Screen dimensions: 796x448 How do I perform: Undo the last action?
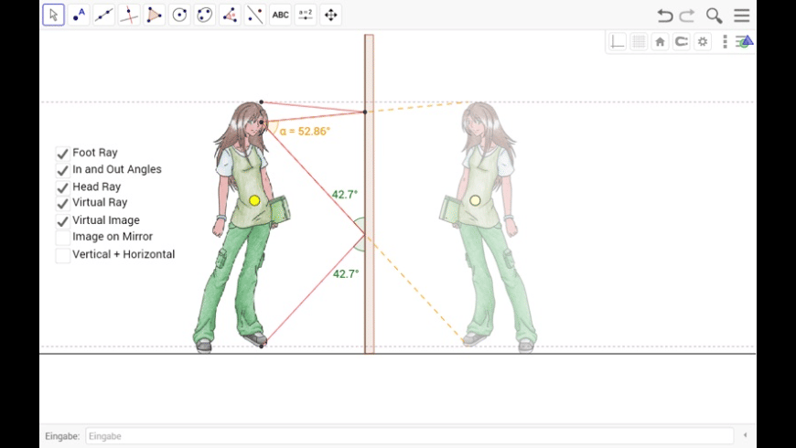[x=664, y=16]
